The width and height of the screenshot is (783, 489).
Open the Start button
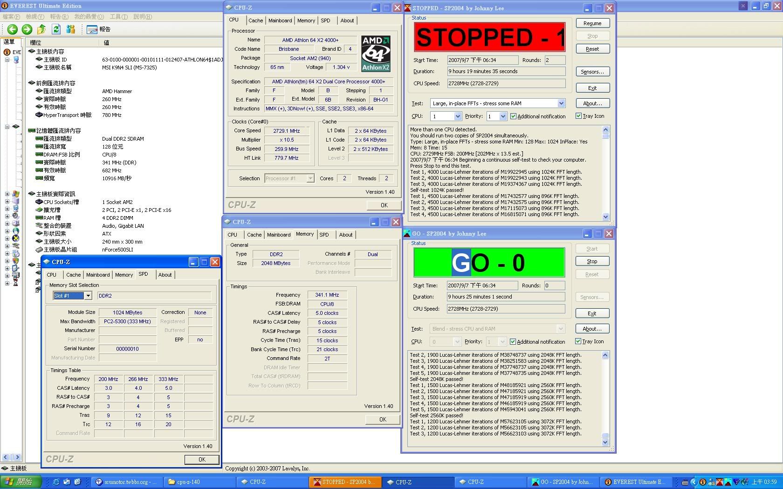(21, 482)
